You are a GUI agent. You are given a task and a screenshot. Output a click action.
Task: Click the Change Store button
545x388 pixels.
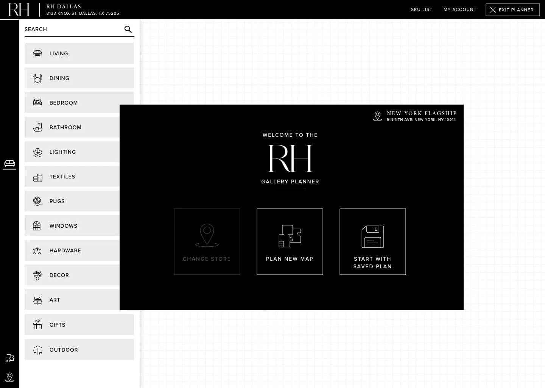point(207,242)
